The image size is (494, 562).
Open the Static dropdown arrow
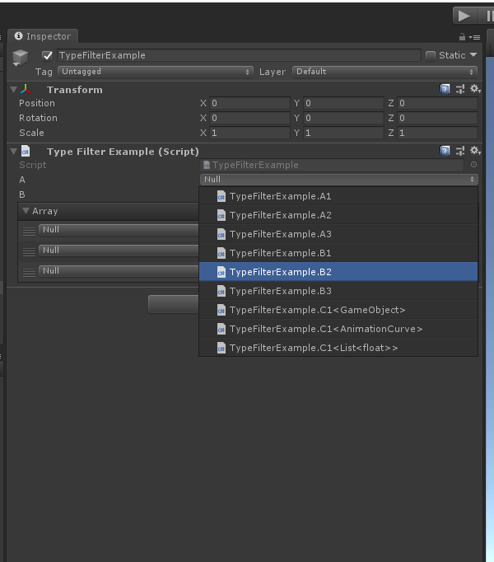pos(473,55)
